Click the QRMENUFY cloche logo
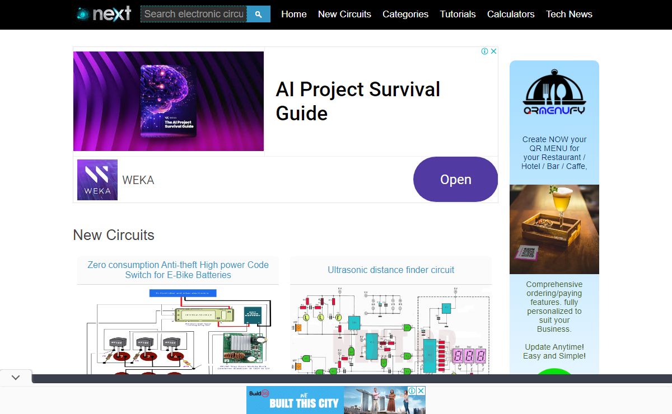 [554, 92]
